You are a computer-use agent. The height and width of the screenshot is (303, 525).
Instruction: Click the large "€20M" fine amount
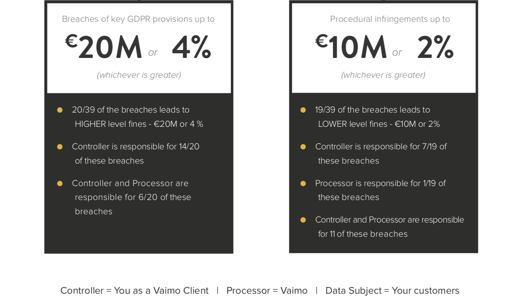pos(104,47)
